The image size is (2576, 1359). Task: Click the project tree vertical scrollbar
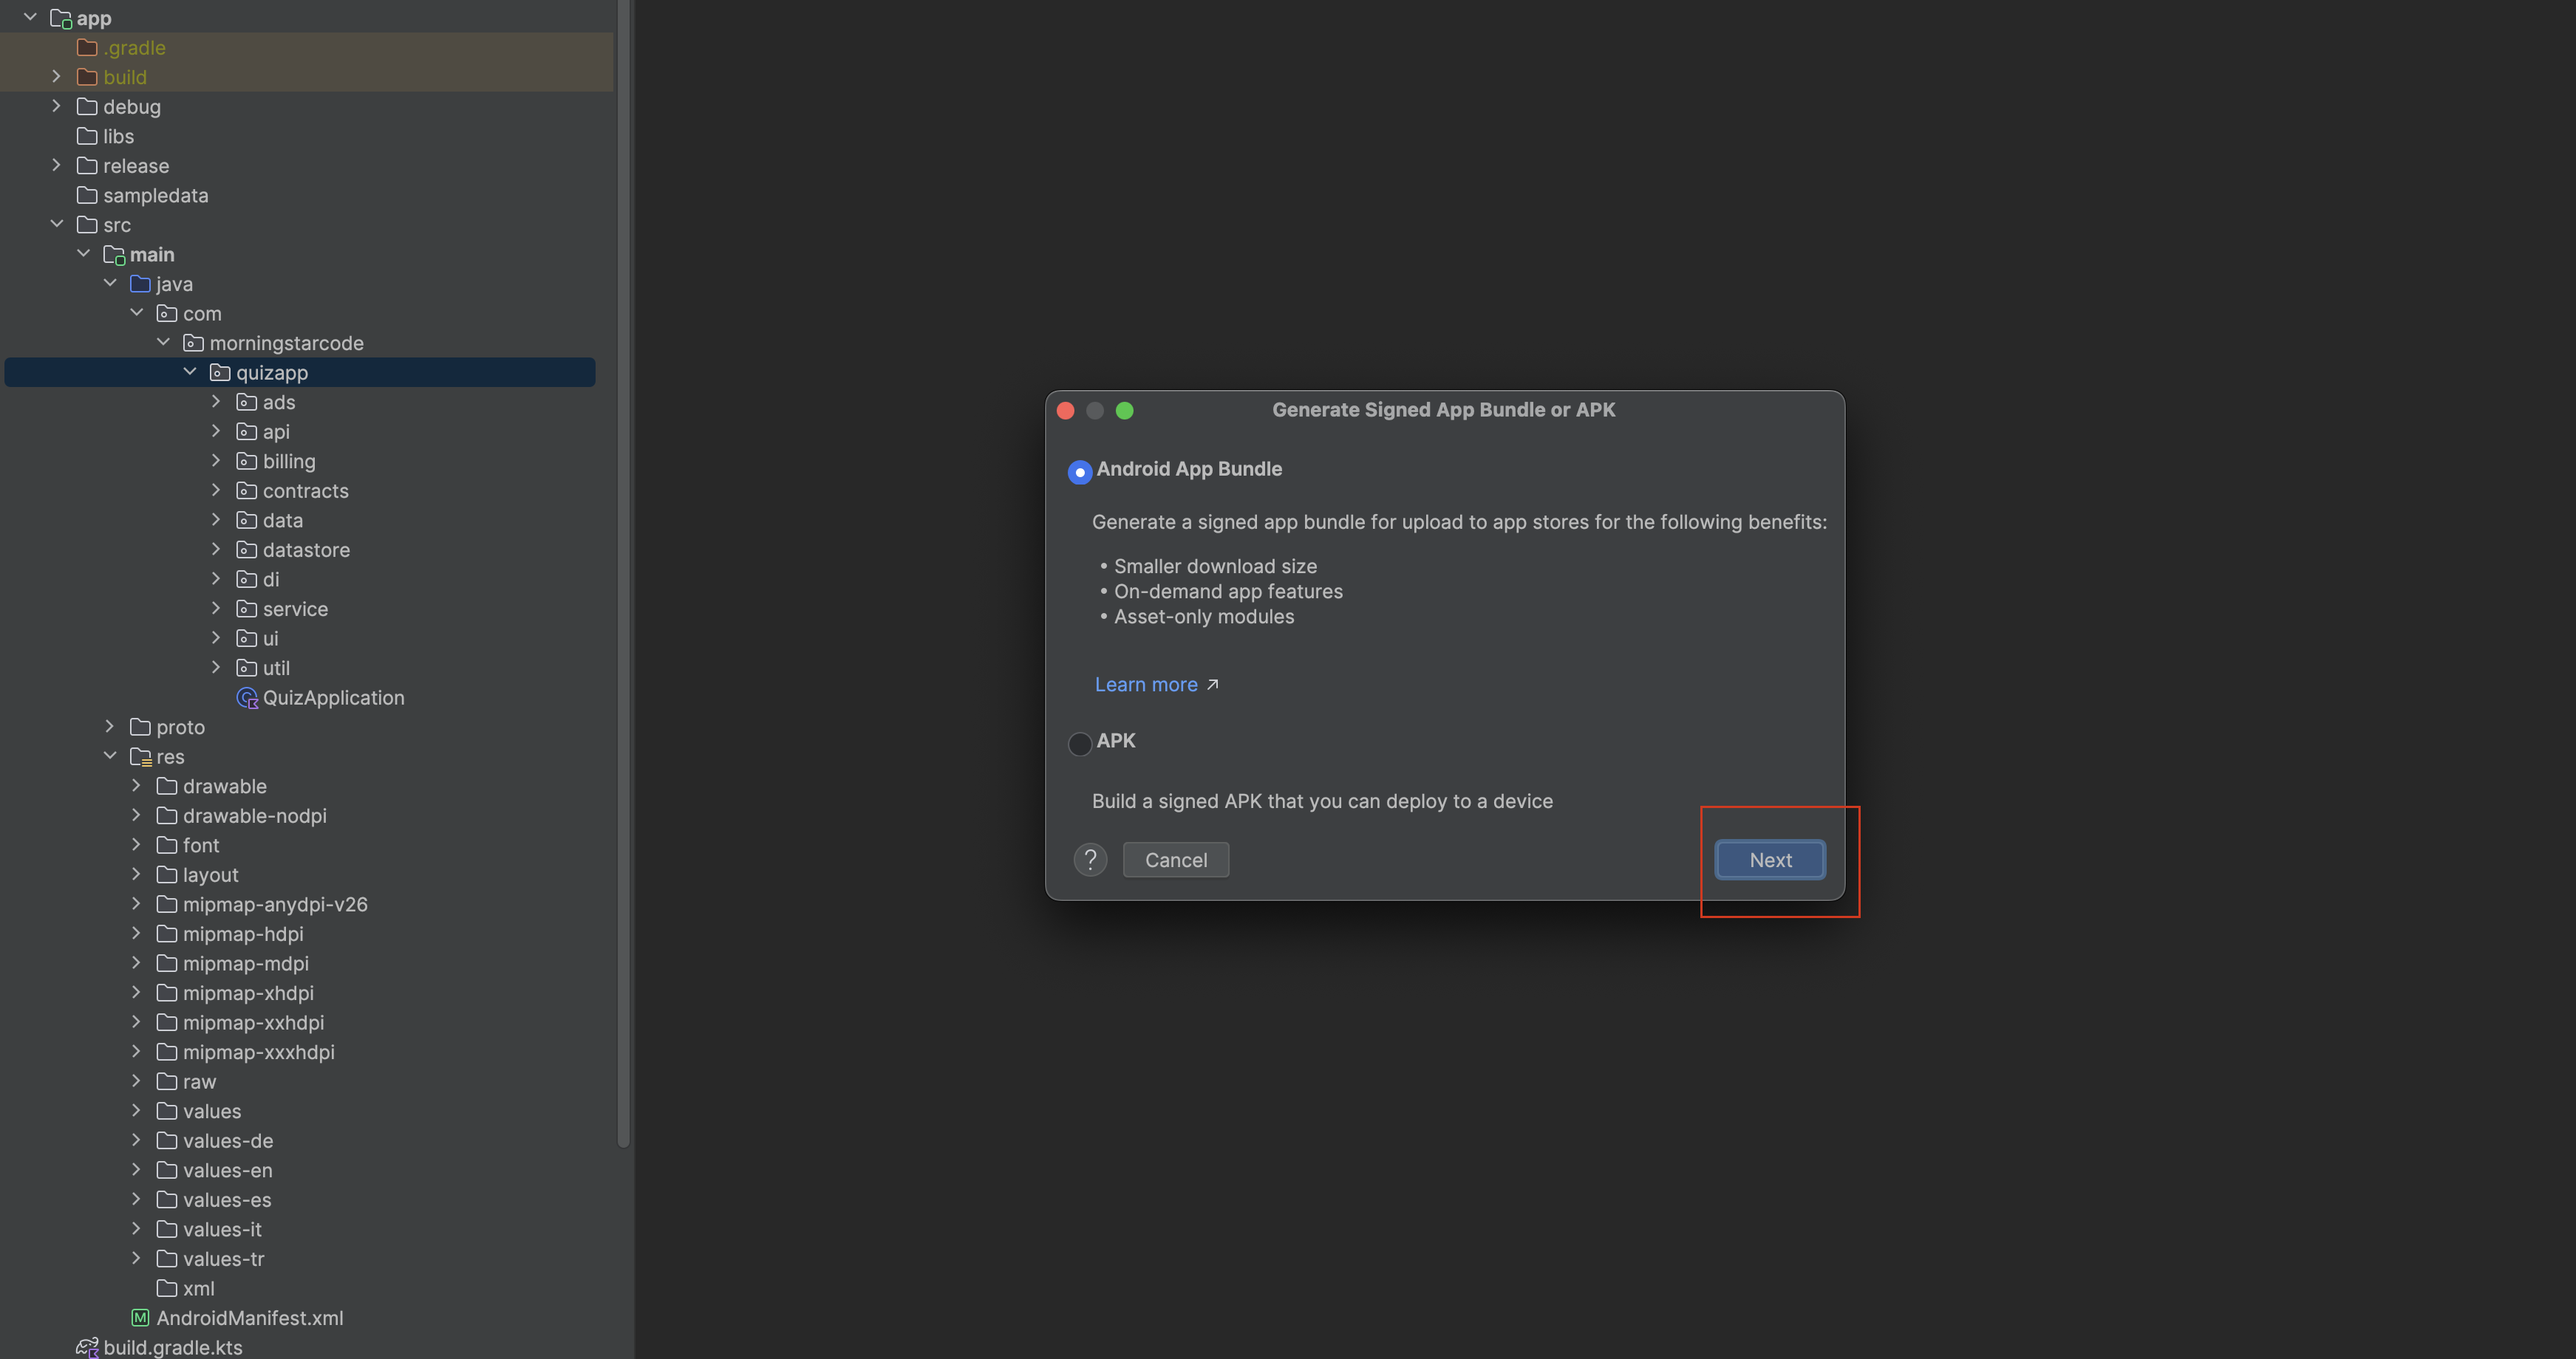[624, 575]
